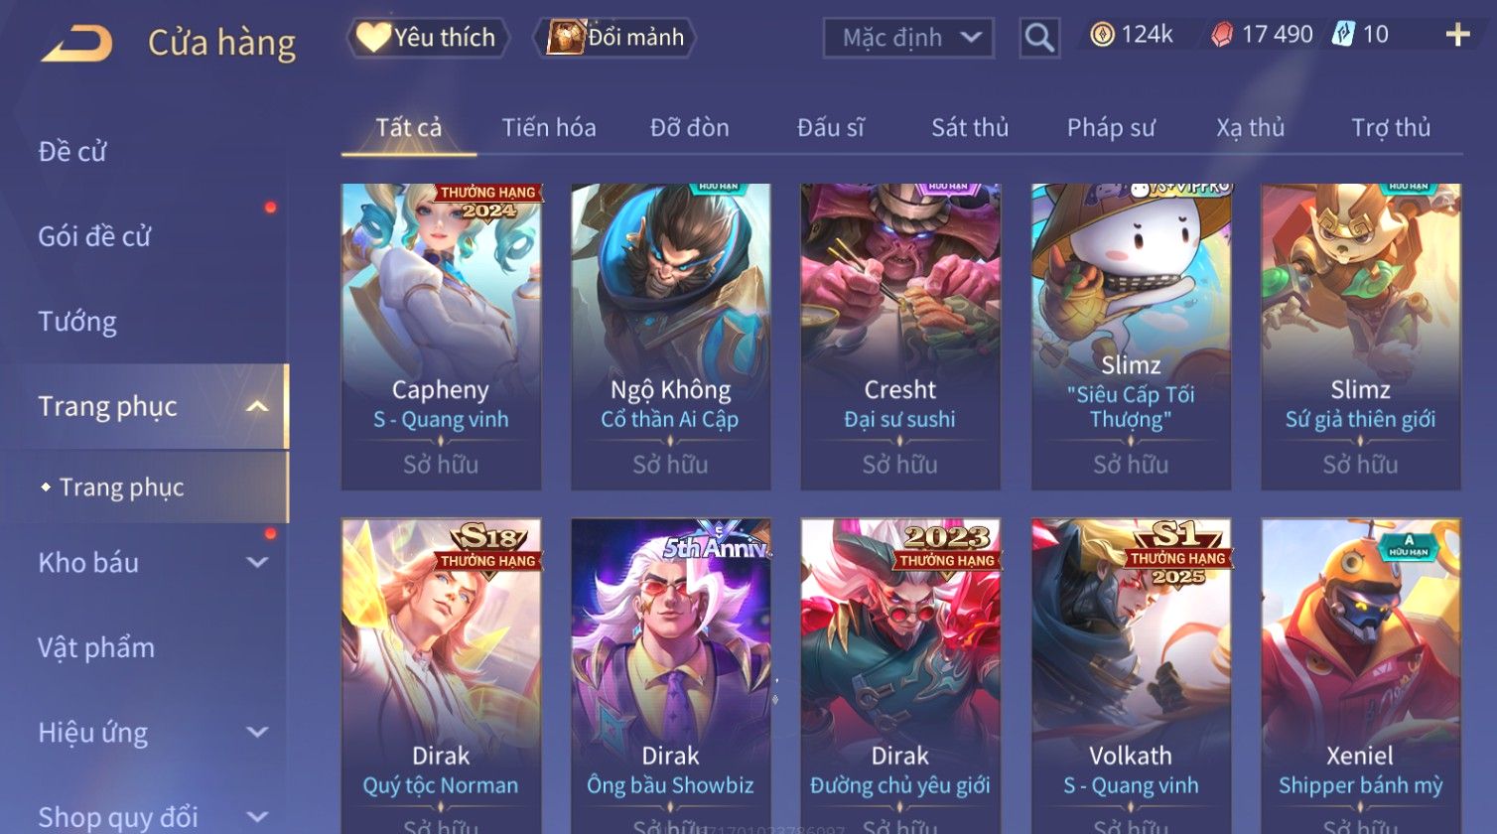Open the search magnifier icon
Screen dimensions: 1497x834
tap(1039, 38)
